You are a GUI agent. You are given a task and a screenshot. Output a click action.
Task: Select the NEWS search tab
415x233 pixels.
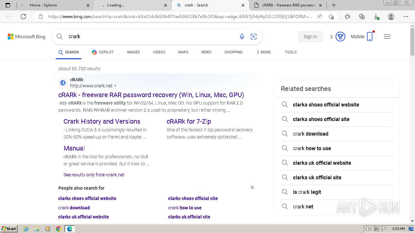[x=206, y=52]
